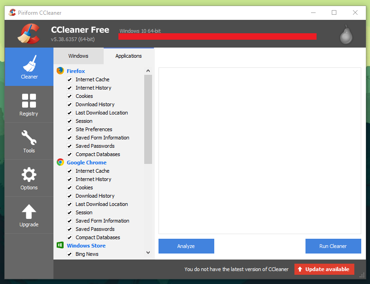Click the small CCleaner icon in title bar

point(12,12)
